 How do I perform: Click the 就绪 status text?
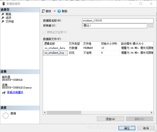coord(13,113)
